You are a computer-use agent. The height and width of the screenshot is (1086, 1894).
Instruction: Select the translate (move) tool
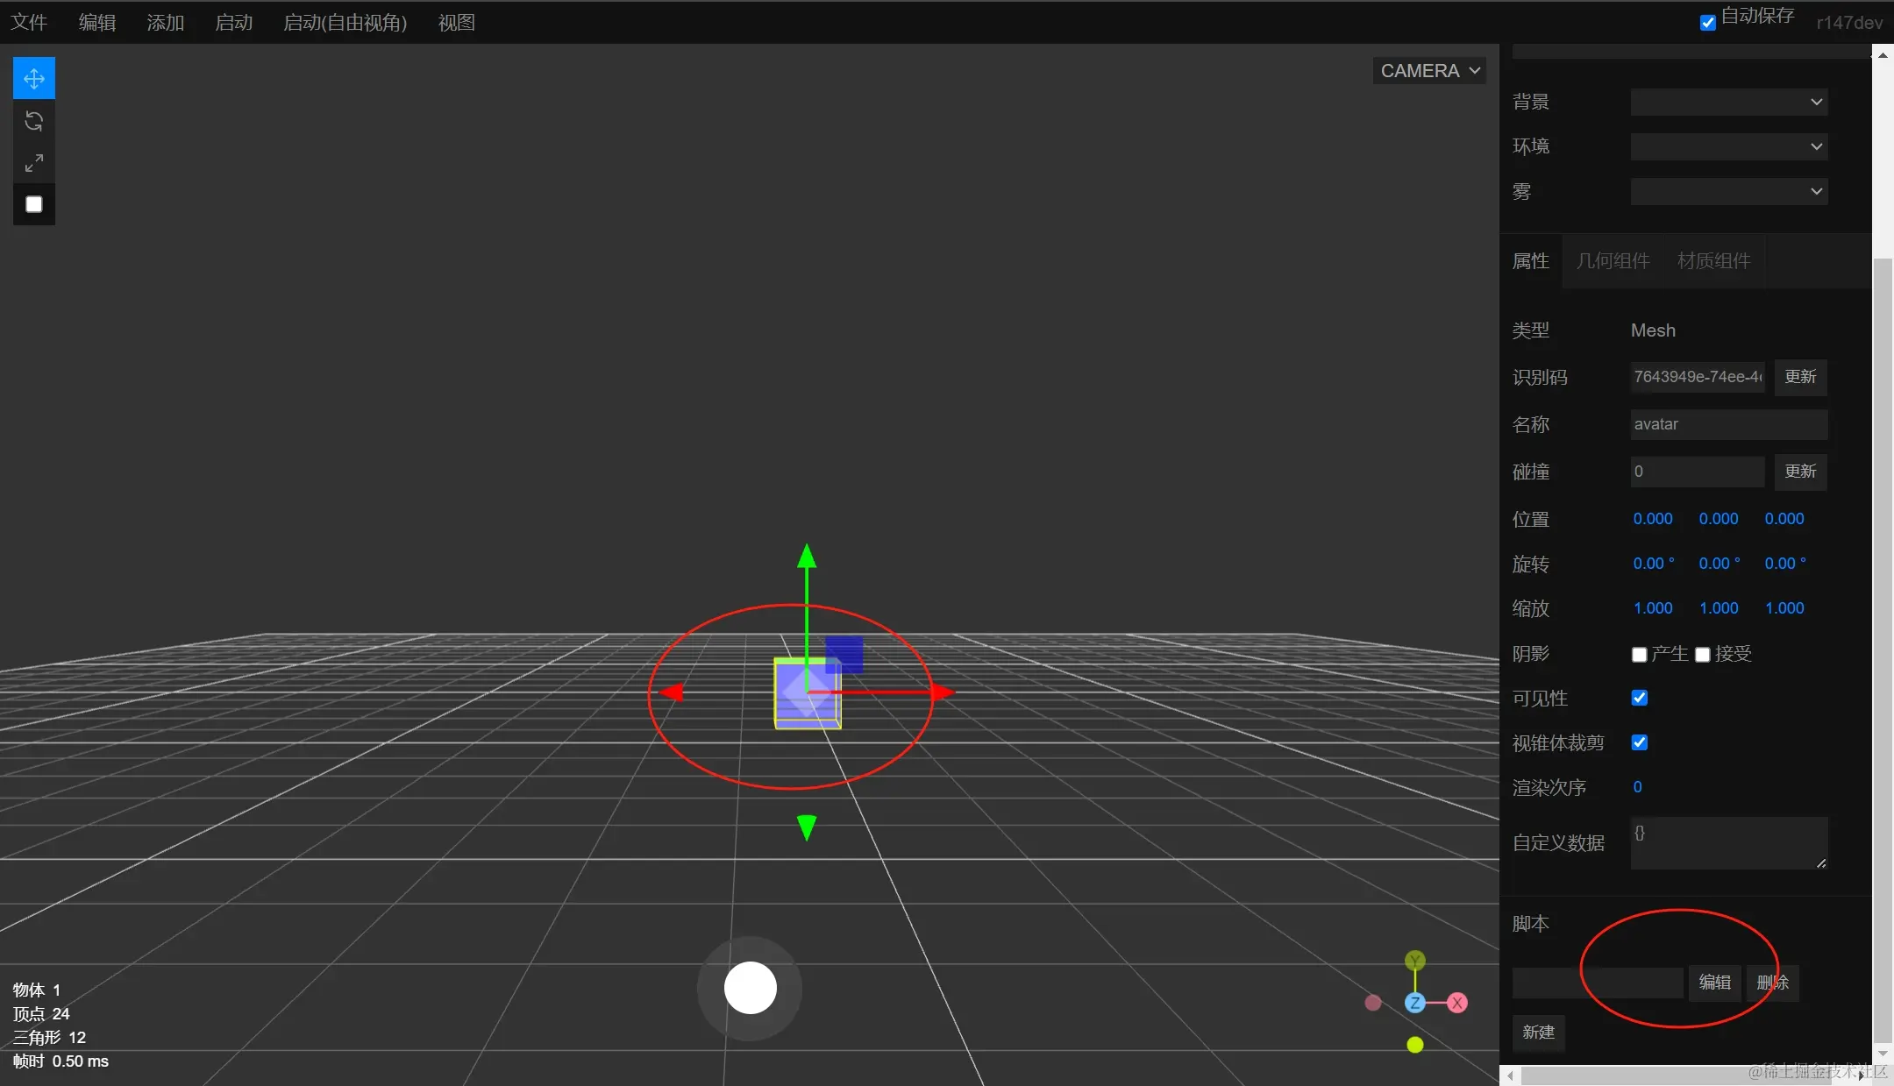[34, 79]
